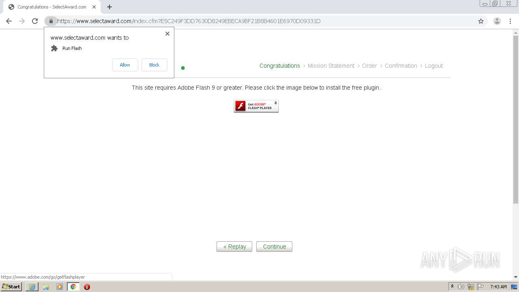The height and width of the screenshot is (292, 519).
Task: Open a new tab with the plus button
Action: point(109,7)
